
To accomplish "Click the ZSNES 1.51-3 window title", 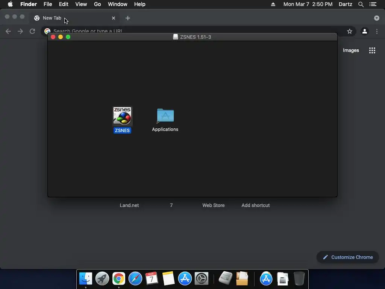I will pyautogui.click(x=196, y=37).
